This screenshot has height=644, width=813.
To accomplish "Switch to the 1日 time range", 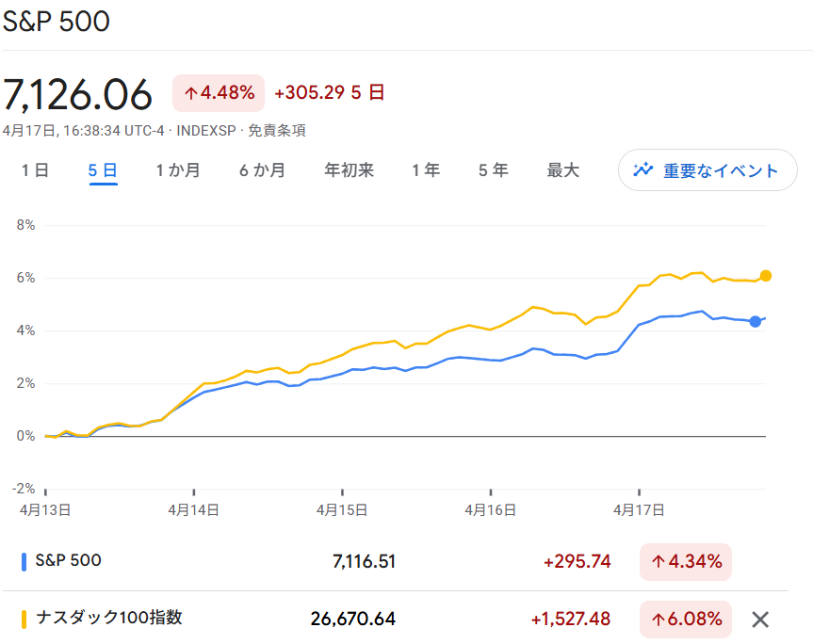I will point(34,170).
